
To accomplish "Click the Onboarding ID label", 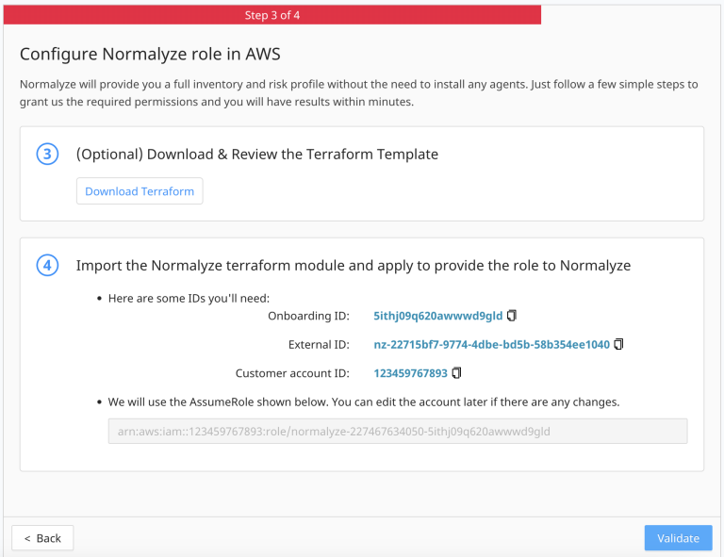I will 309,316.
